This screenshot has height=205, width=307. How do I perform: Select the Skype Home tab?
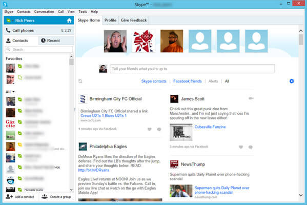tap(89, 20)
